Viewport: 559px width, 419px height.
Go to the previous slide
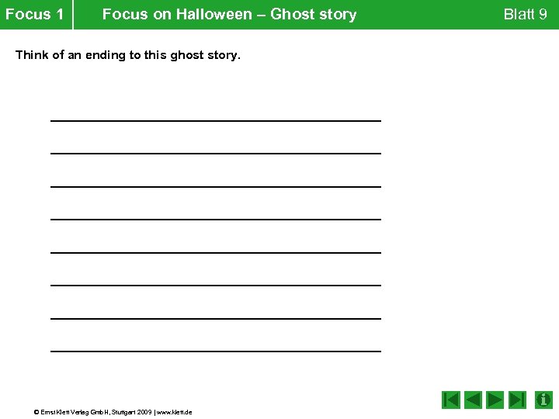[474, 400]
